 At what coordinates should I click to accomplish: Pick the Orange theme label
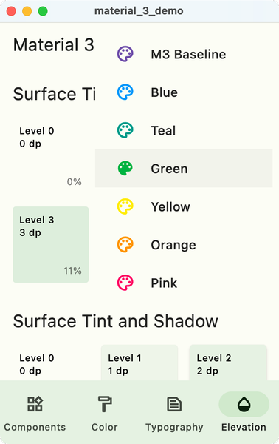click(x=173, y=245)
